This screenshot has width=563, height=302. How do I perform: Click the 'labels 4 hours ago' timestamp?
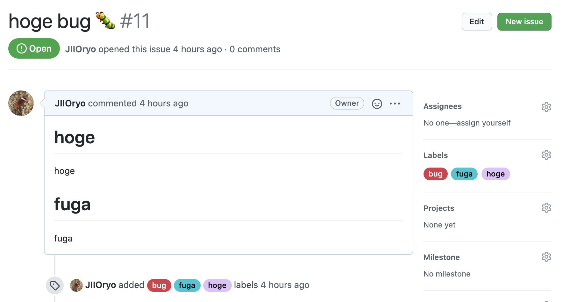[272, 285]
